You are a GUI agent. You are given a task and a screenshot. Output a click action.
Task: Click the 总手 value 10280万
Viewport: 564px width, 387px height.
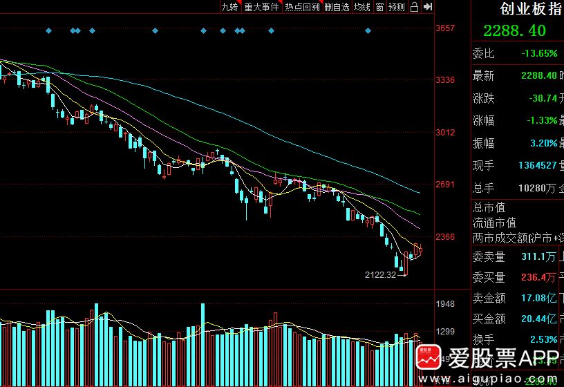tap(537, 188)
